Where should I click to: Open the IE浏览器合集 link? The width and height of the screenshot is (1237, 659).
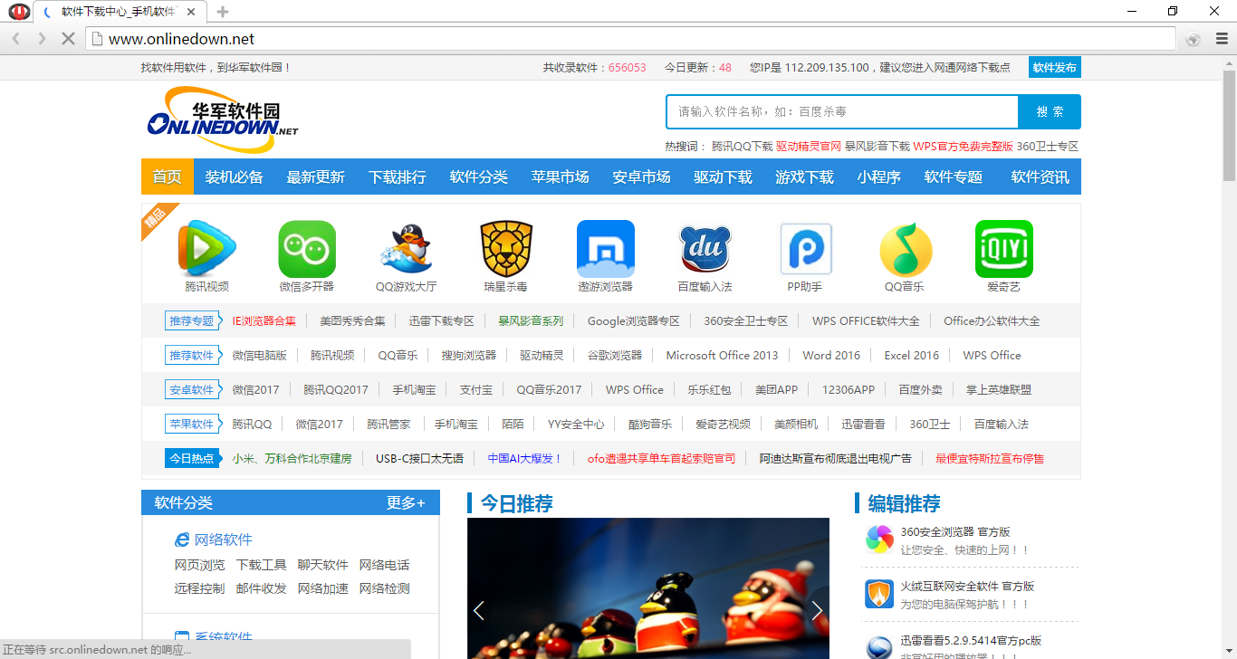pos(264,320)
